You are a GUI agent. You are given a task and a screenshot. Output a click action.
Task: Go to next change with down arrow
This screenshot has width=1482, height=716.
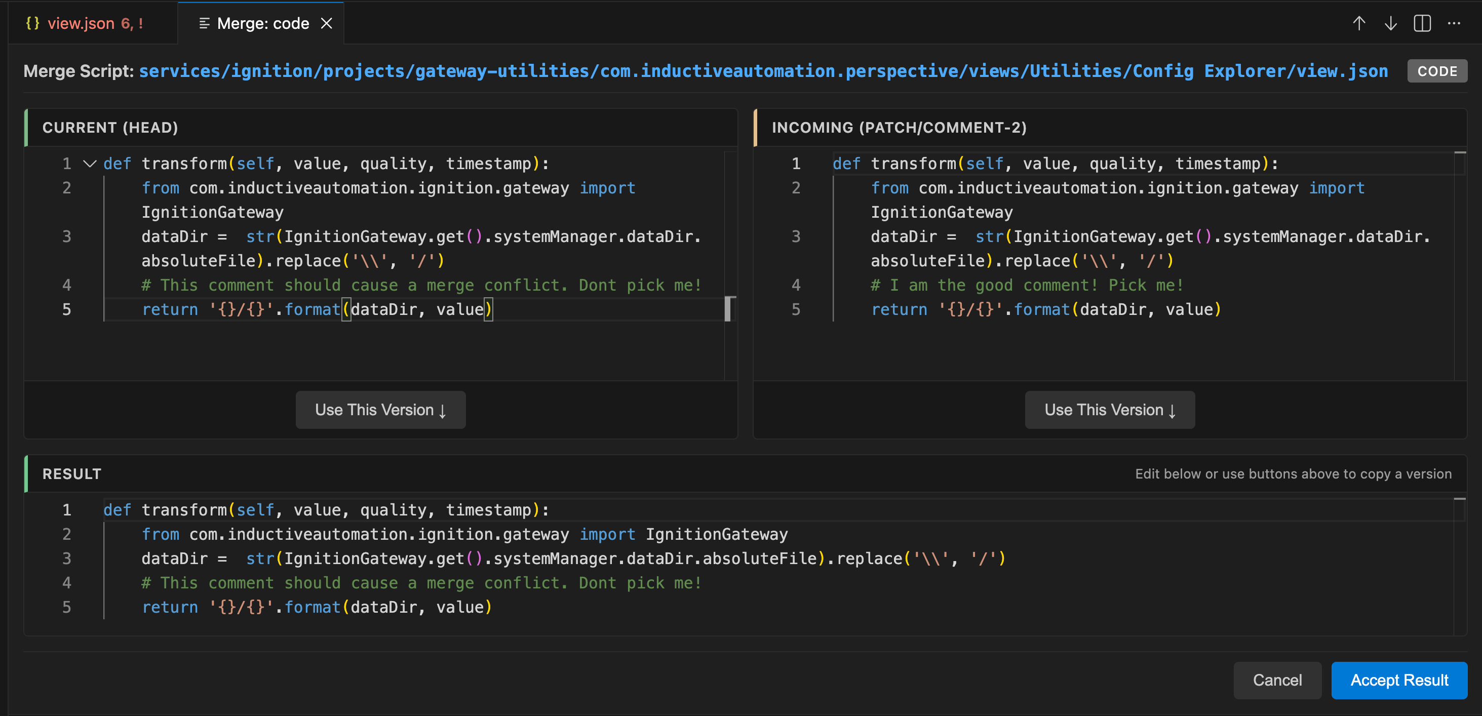point(1390,24)
